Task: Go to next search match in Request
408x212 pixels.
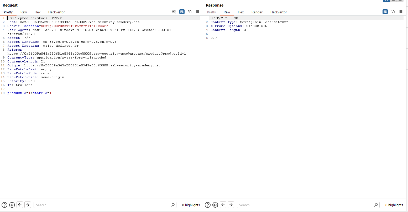Action: coord(28,205)
